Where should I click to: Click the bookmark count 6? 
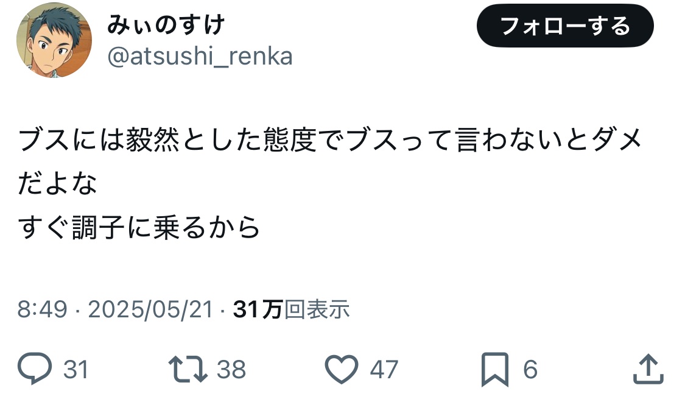coord(530,370)
